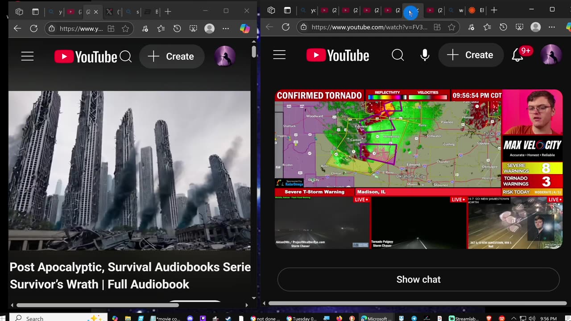
Task: Open the Workspaces icon in left browser
Action: tap(19, 12)
